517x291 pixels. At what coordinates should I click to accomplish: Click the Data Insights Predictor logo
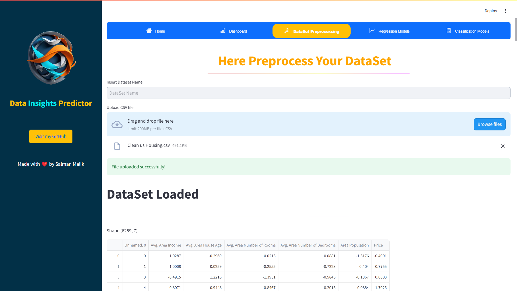click(51, 58)
